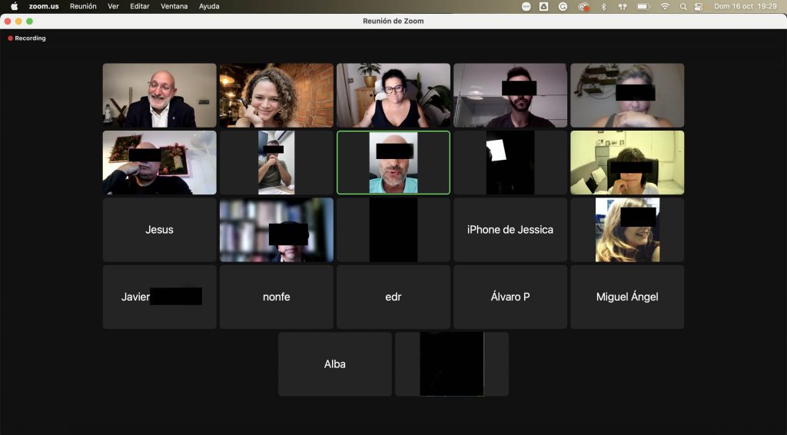Open Spotlight search magnifier icon
The height and width of the screenshot is (435, 787).
[683, 6]
